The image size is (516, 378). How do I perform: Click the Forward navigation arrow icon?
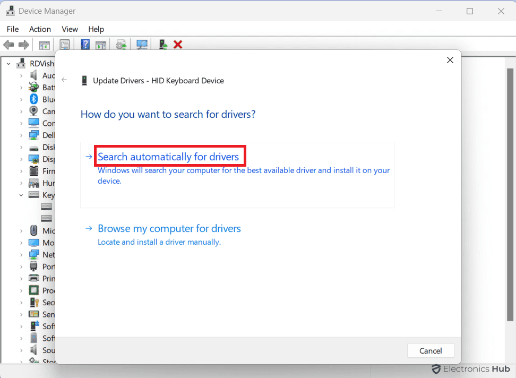23,45
